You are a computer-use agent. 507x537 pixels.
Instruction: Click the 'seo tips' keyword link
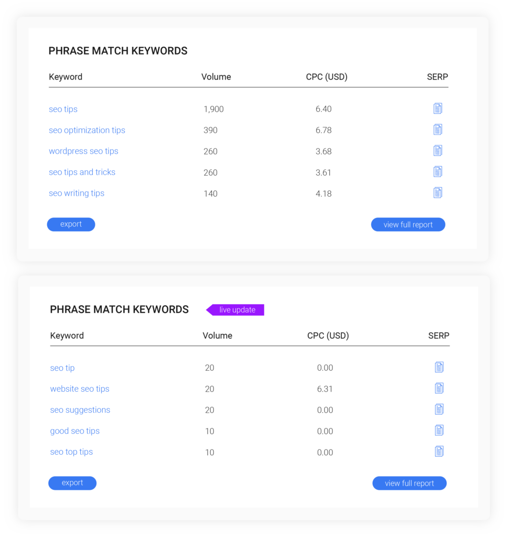click(x=63, y=109)
